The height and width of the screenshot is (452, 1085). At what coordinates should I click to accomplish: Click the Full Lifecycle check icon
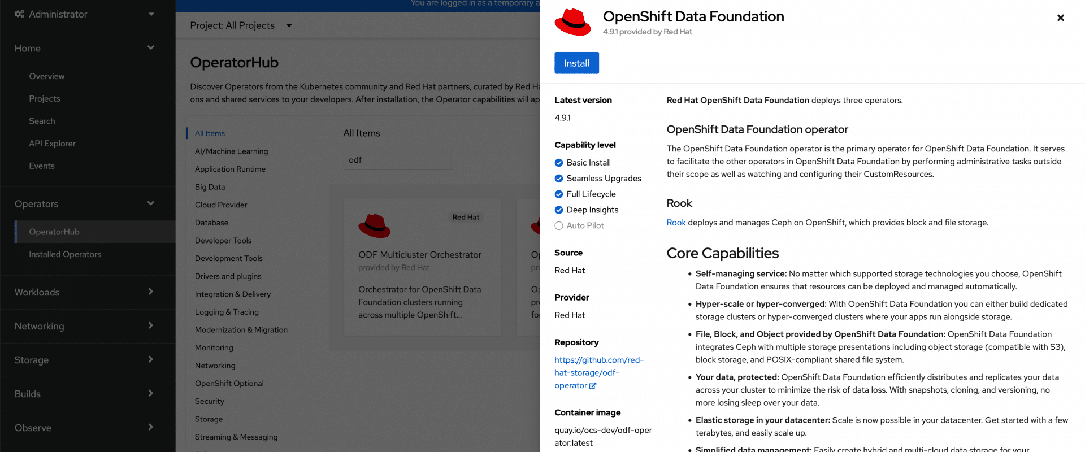pyautogui.click(x=559, y=194)
